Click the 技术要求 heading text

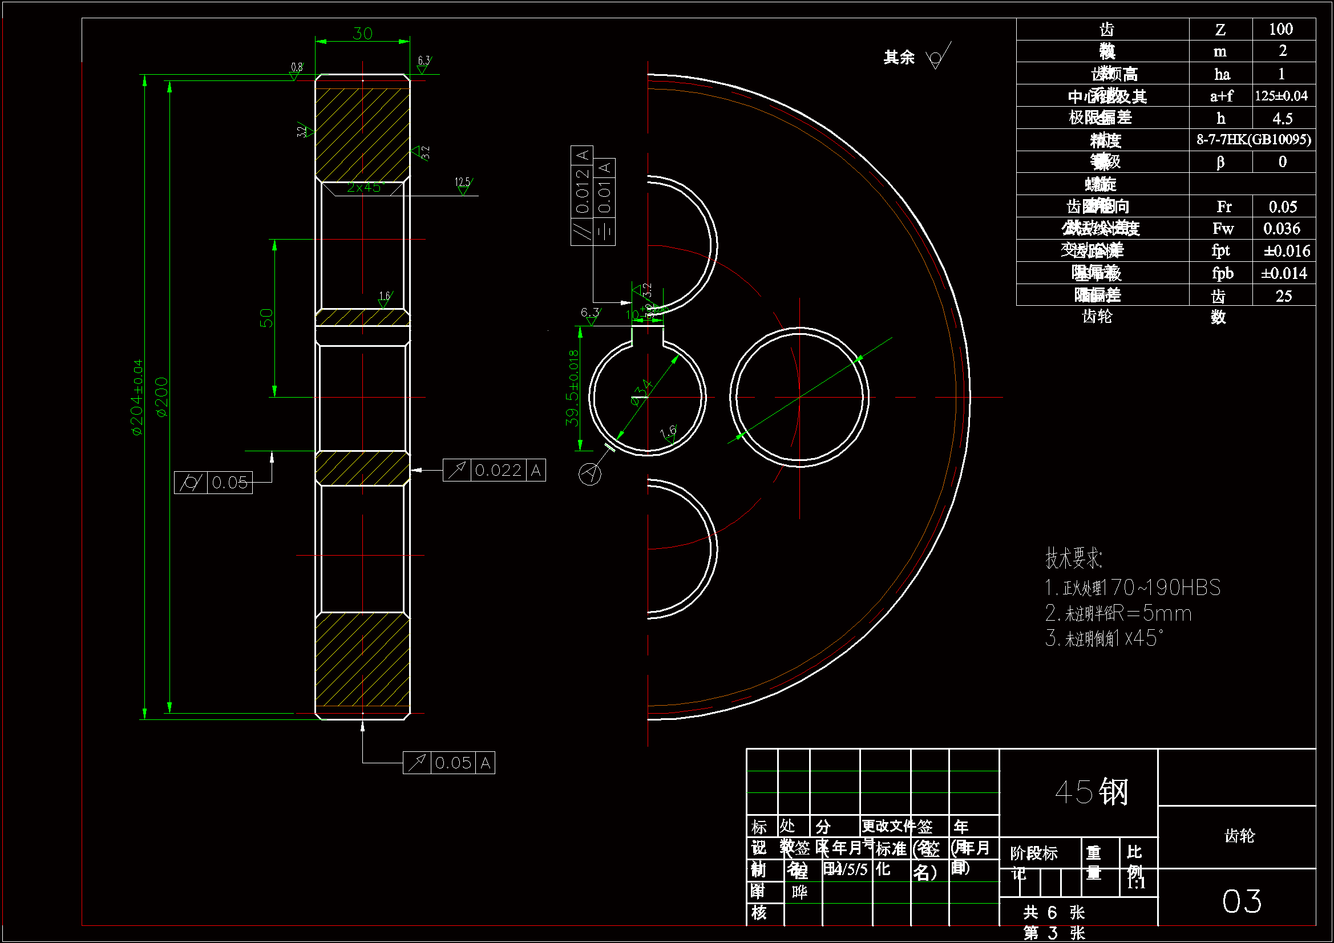1074,558
